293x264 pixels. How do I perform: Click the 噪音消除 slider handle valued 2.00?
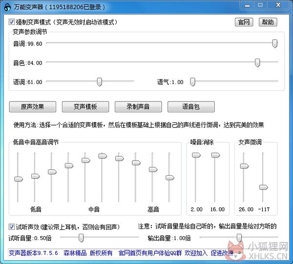tap(196, 155)
